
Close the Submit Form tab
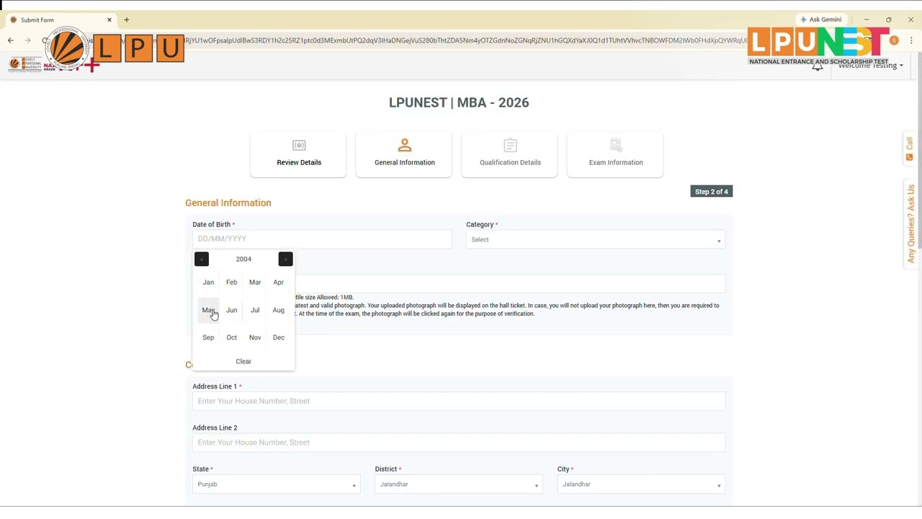[109, 19]
